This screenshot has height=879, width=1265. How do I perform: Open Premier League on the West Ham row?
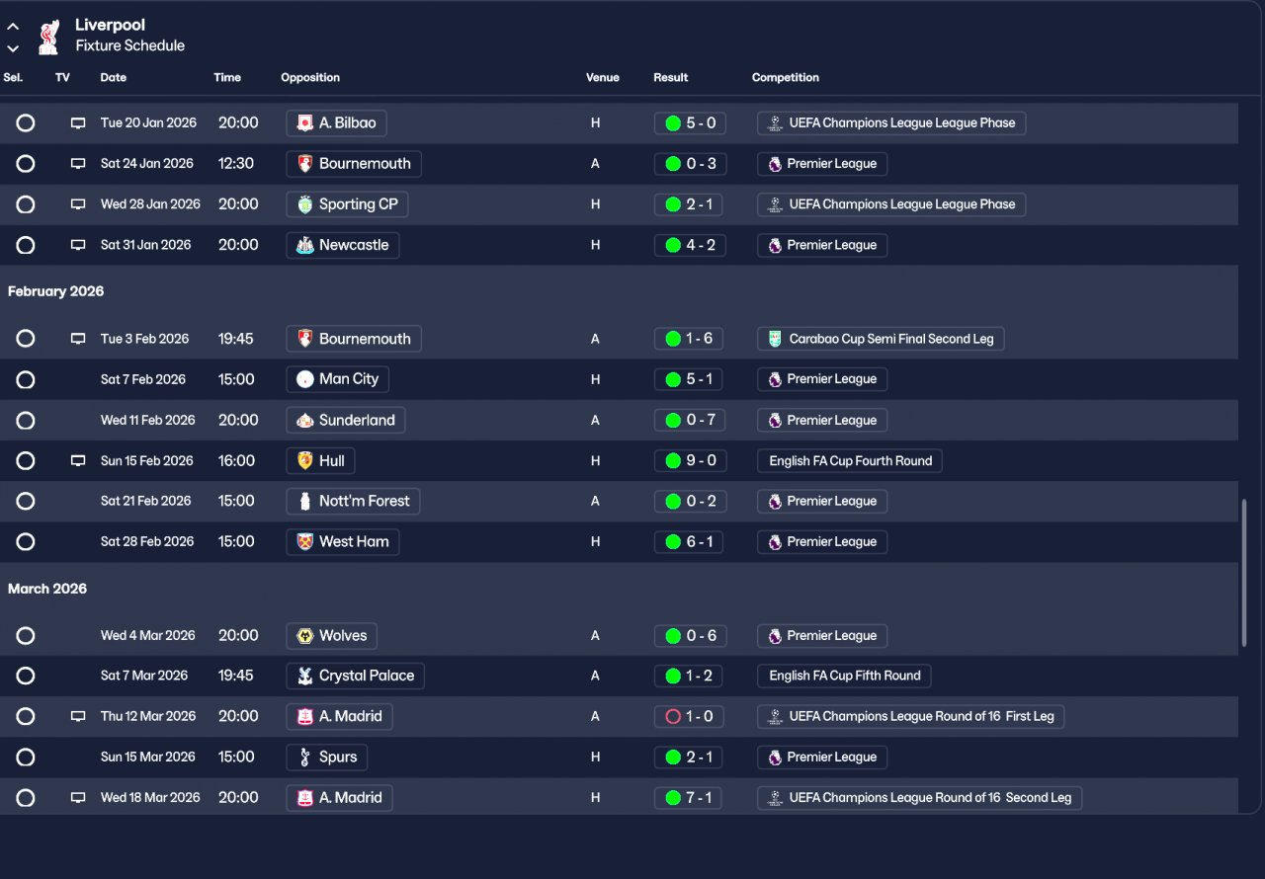click(822, 541)
